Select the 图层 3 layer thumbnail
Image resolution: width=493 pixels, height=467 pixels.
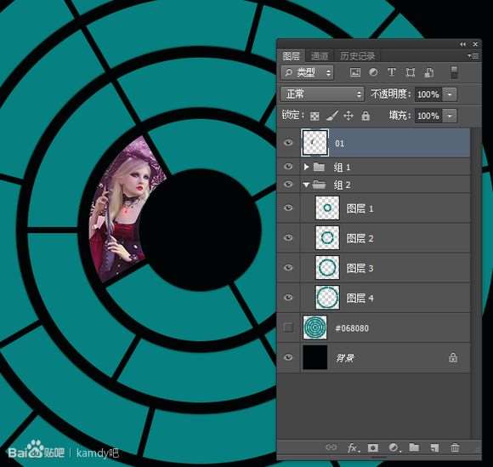click(327, 268)
